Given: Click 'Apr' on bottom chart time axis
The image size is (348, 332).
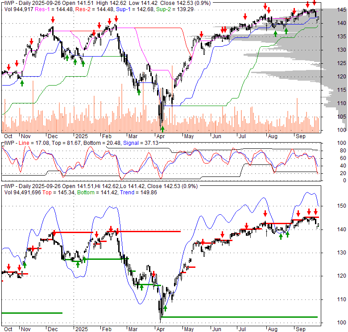Looking at the screenshot, I should click(x=161, y=329).
